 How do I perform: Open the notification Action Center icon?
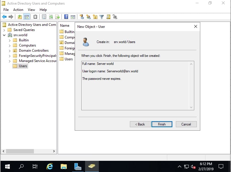click(x=221, y=167)
